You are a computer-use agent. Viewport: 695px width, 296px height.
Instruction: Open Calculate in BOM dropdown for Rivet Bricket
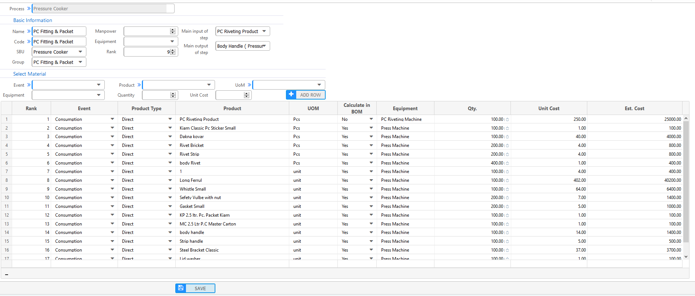click(x=371, y=145)
